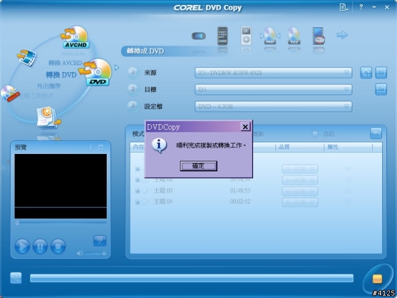The width and height of the screenshot is (397, 298).
Task: Browse folder for 來源 source
Action: (x=381, y=73)
